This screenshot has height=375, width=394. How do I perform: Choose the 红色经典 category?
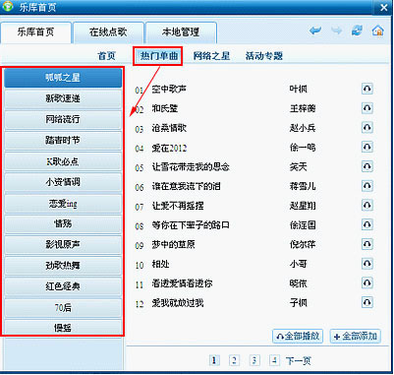63,286
